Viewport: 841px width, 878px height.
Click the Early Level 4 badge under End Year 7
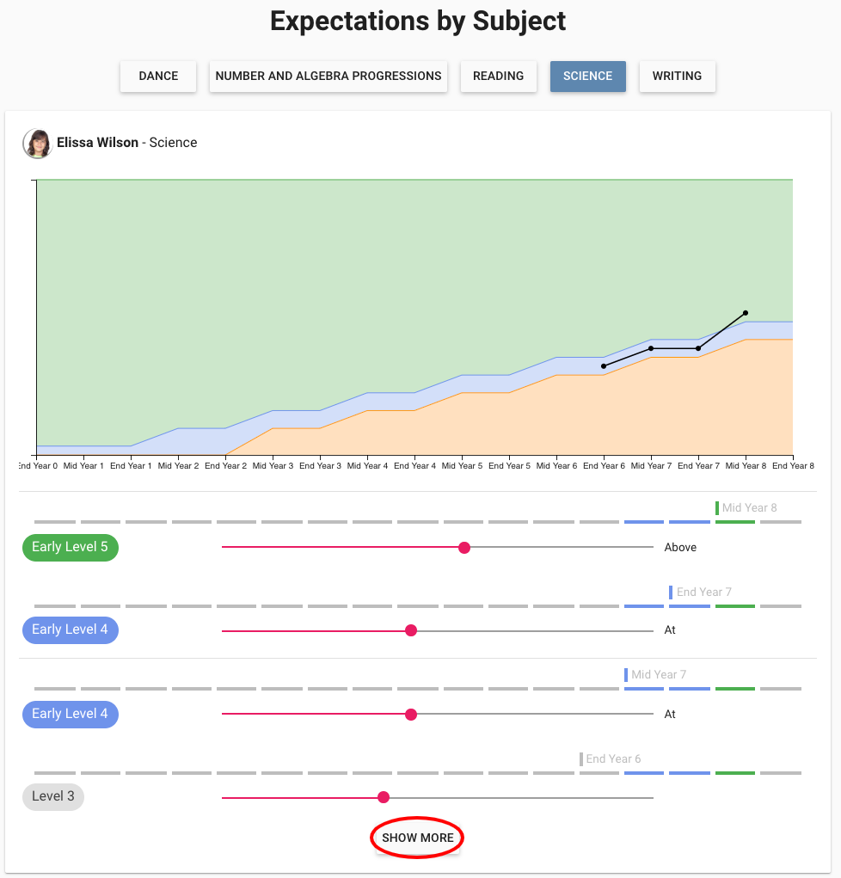click(70, 629)
